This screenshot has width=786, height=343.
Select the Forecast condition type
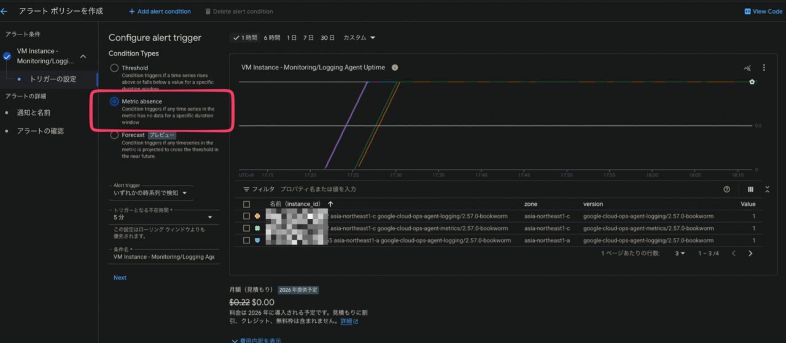point(114,135)
